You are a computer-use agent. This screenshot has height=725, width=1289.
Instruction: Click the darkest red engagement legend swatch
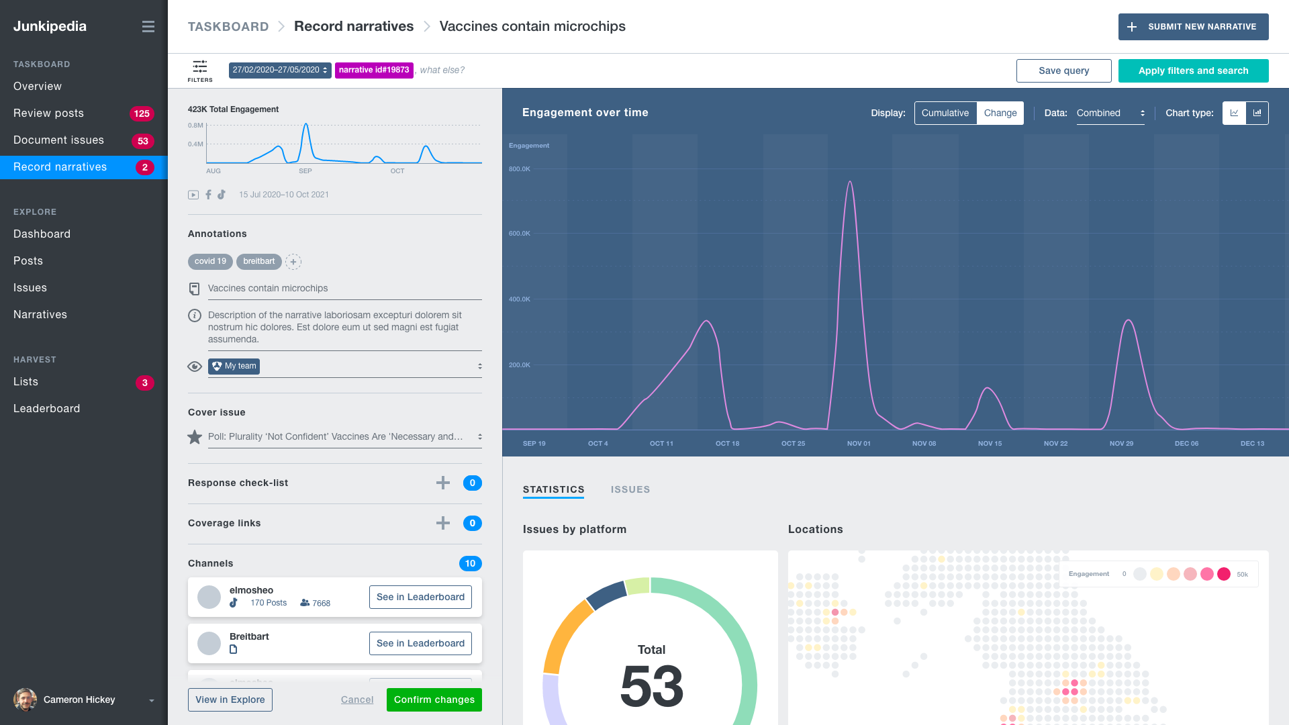pyautogui.click(x=1224, y=574)
